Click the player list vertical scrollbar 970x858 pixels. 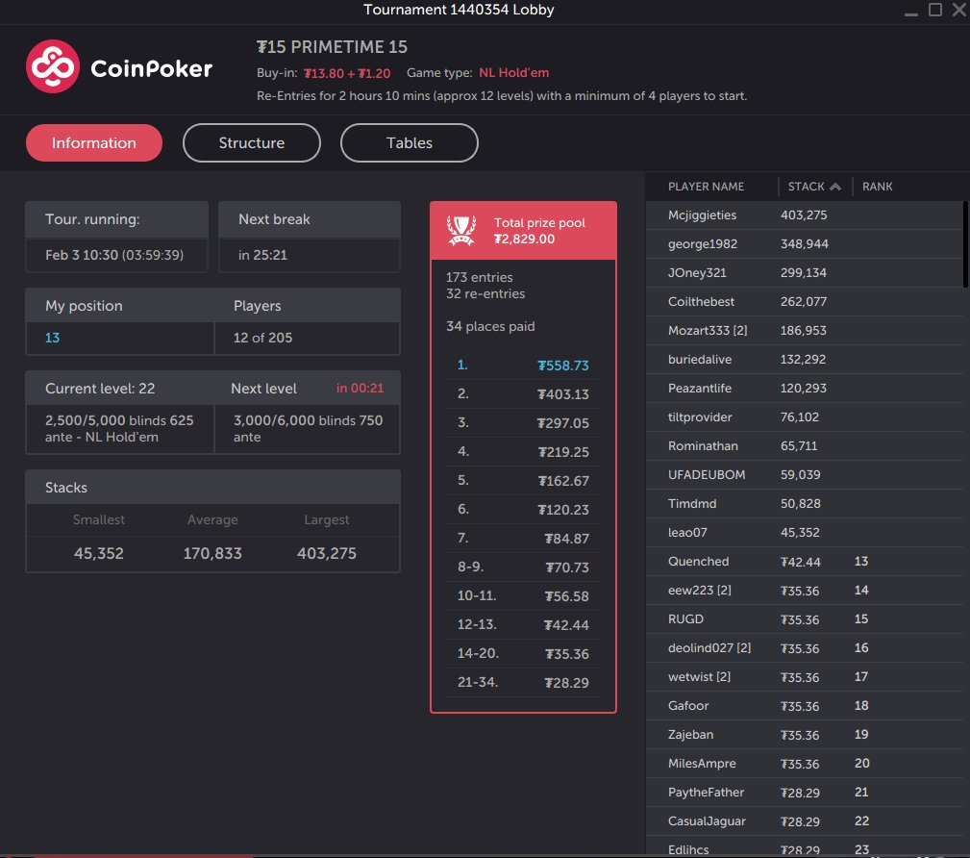965,244
